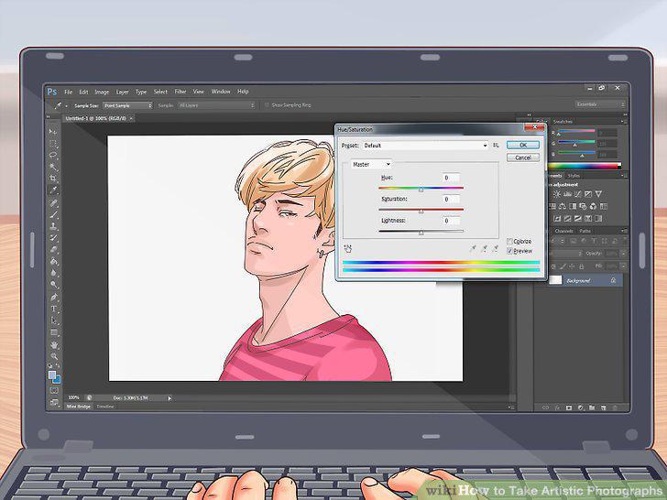This screenshot has width=667, height=500.
Task: Select the Brush tool
Action: coord(53,215)
